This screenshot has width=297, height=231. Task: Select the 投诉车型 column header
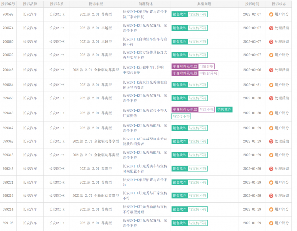pyautogui.click(x=96, y=4)
